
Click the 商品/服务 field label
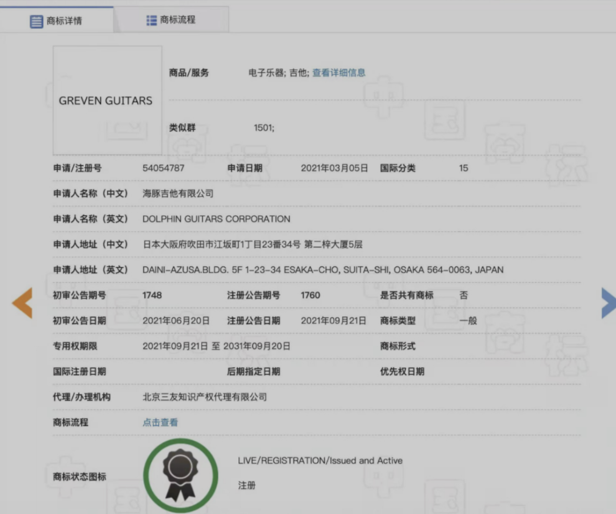point(189,73)
